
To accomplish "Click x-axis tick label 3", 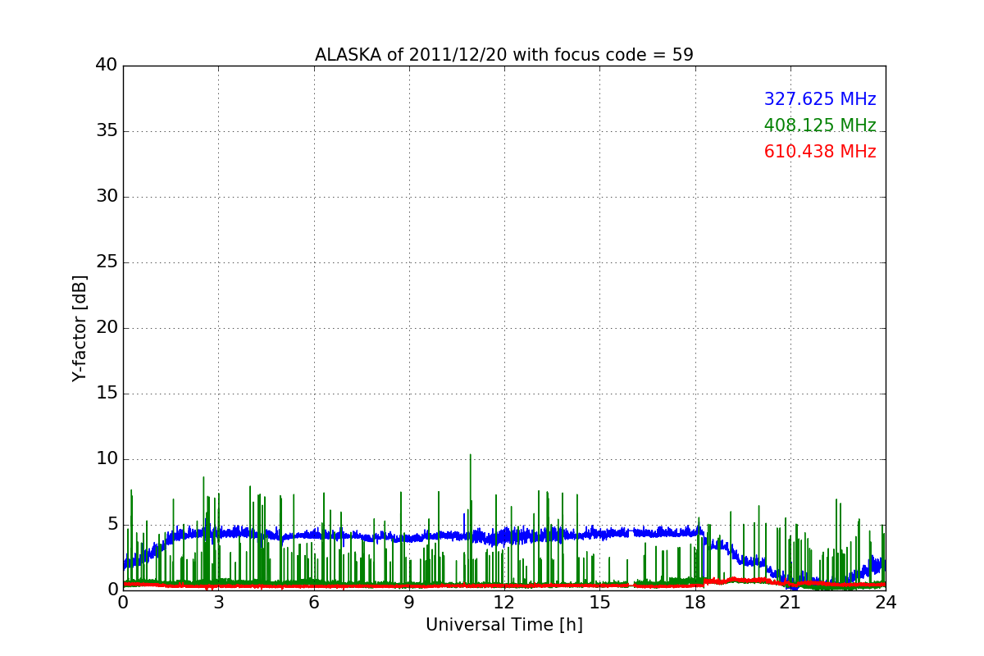I will point(218,603).
